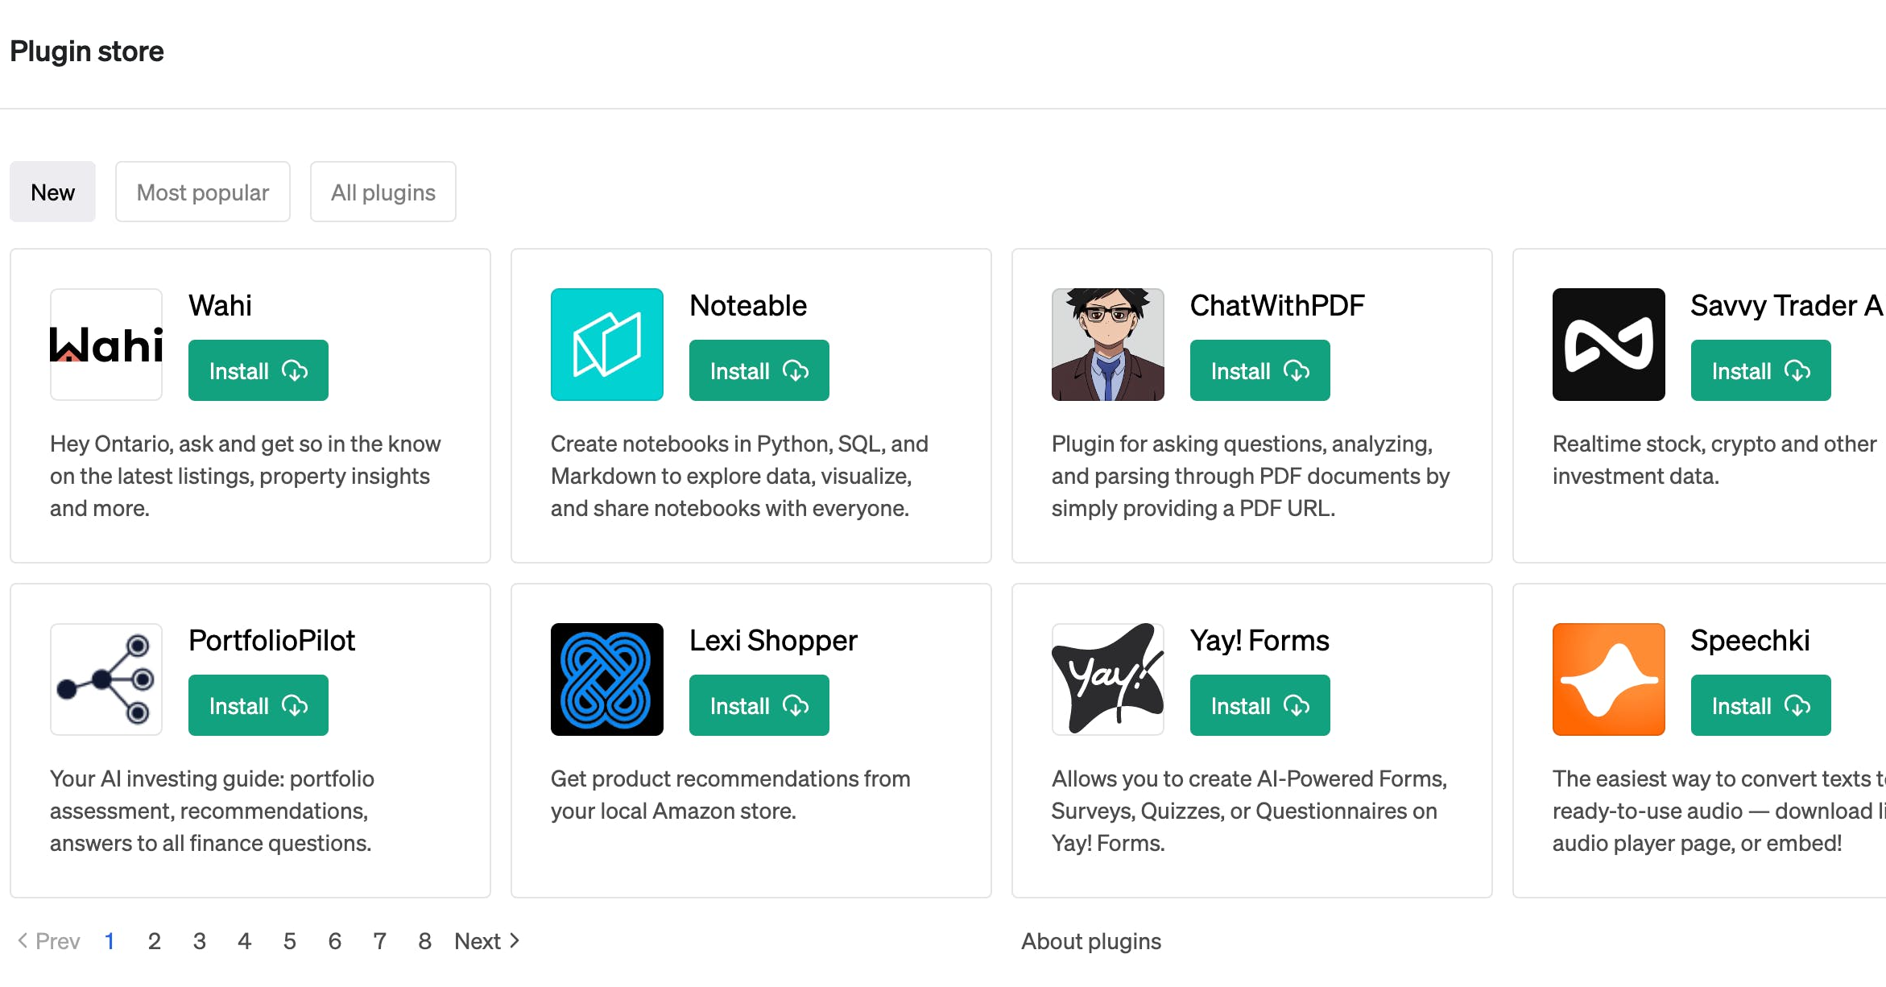Switch to the Most popular tab

(203, 192)
